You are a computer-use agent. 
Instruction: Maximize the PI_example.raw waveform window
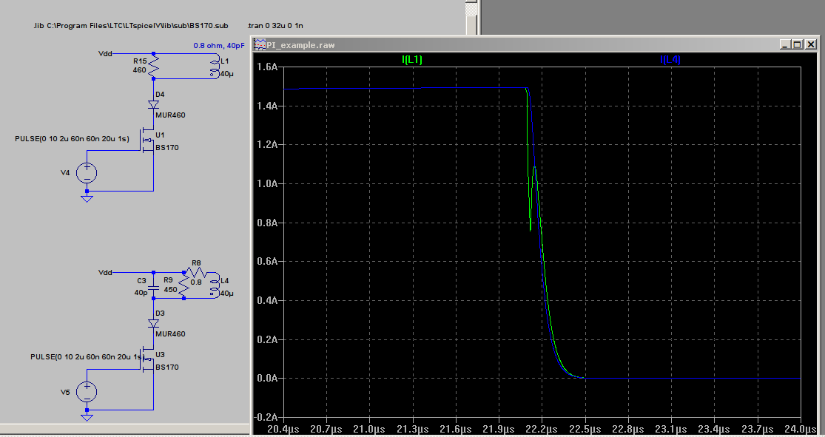pyautogui.click(x=796, y=44)
